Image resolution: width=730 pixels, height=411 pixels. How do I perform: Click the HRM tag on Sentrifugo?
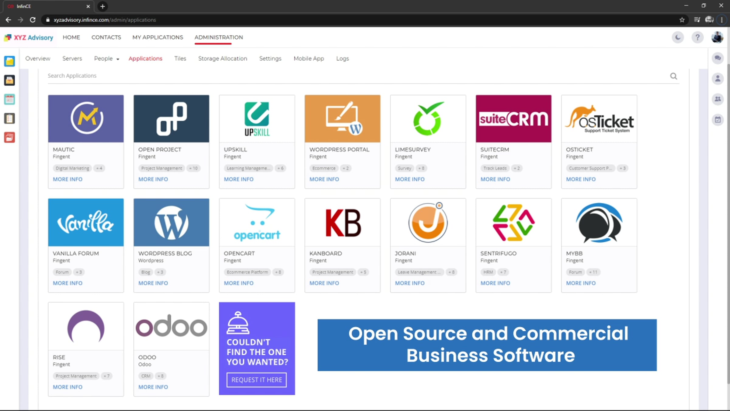point(488,272)
